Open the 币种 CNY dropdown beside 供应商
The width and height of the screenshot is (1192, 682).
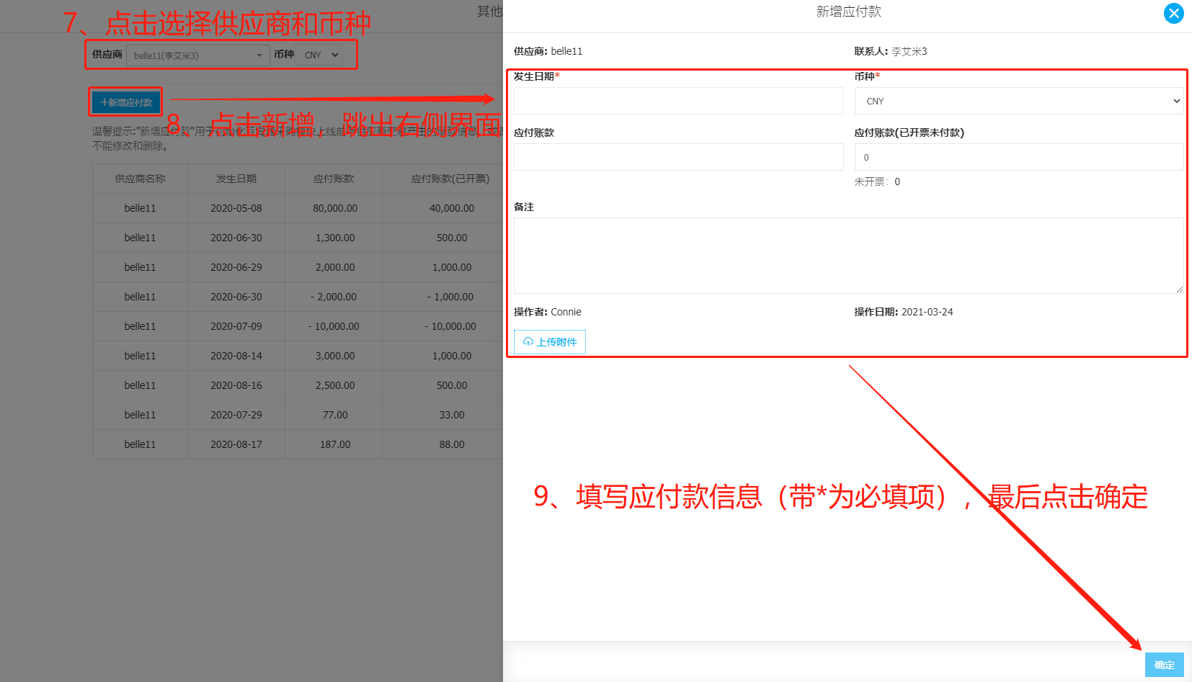(x=318, y=55)
